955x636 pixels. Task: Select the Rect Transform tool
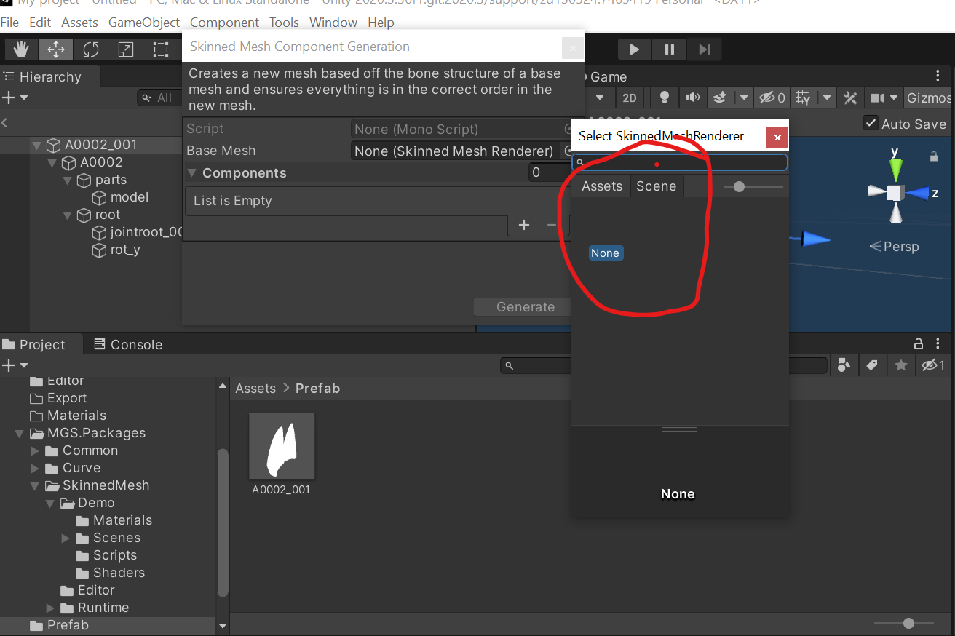click(161, 49)
